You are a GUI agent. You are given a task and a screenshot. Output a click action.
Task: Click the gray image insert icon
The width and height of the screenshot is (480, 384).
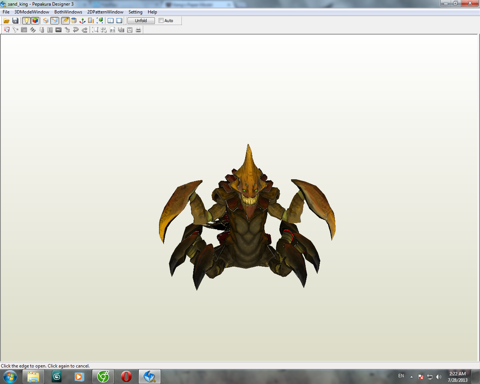(x=58, y=30)
